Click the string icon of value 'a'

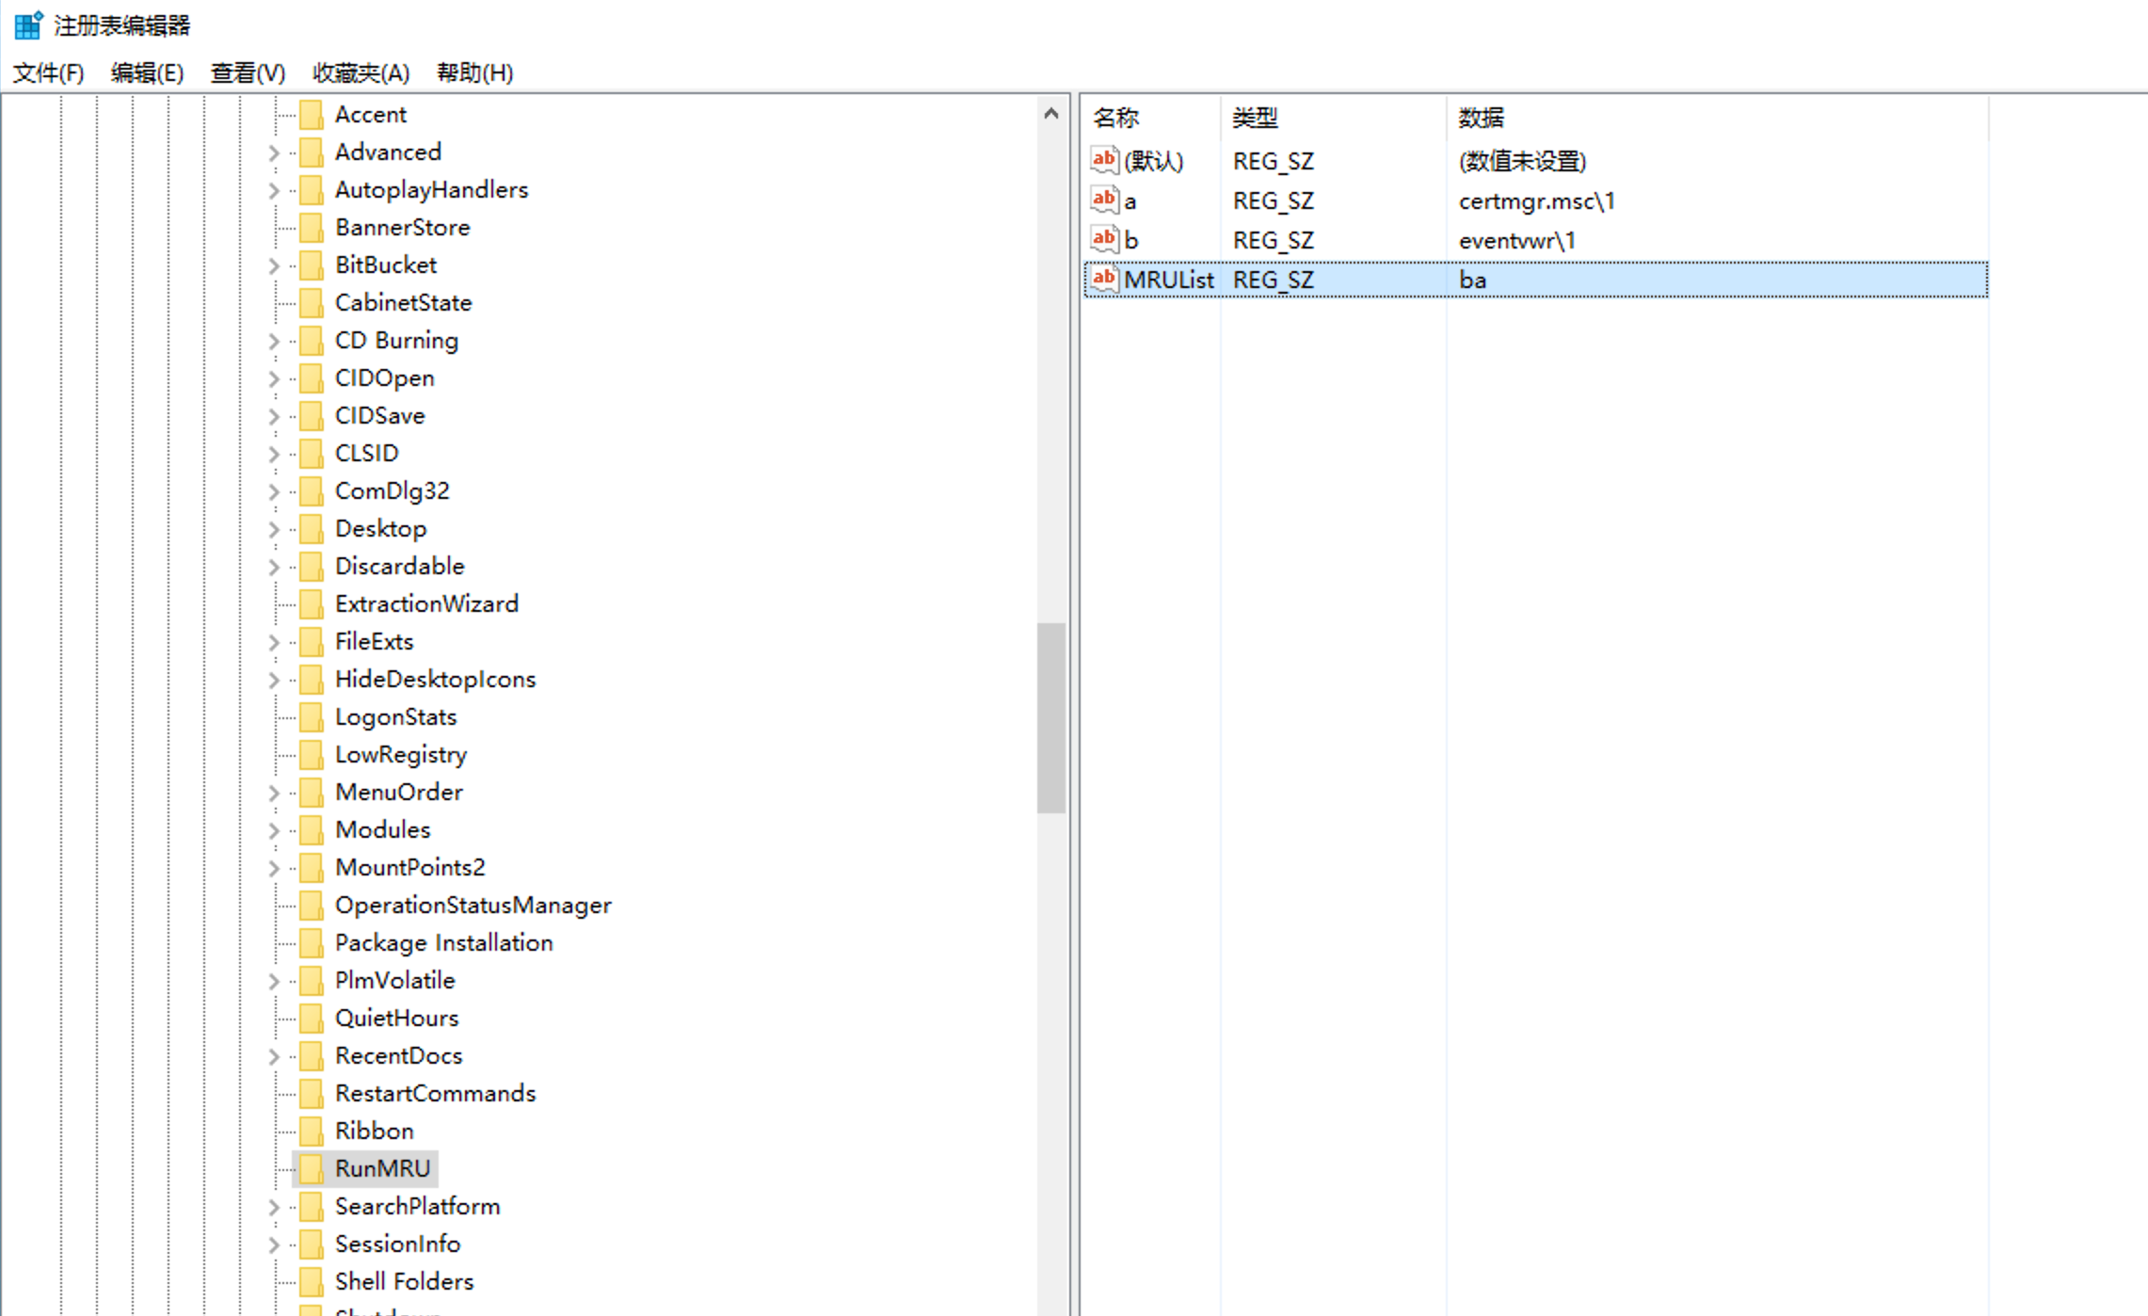pyautogui.click(x=1104, y=200)
